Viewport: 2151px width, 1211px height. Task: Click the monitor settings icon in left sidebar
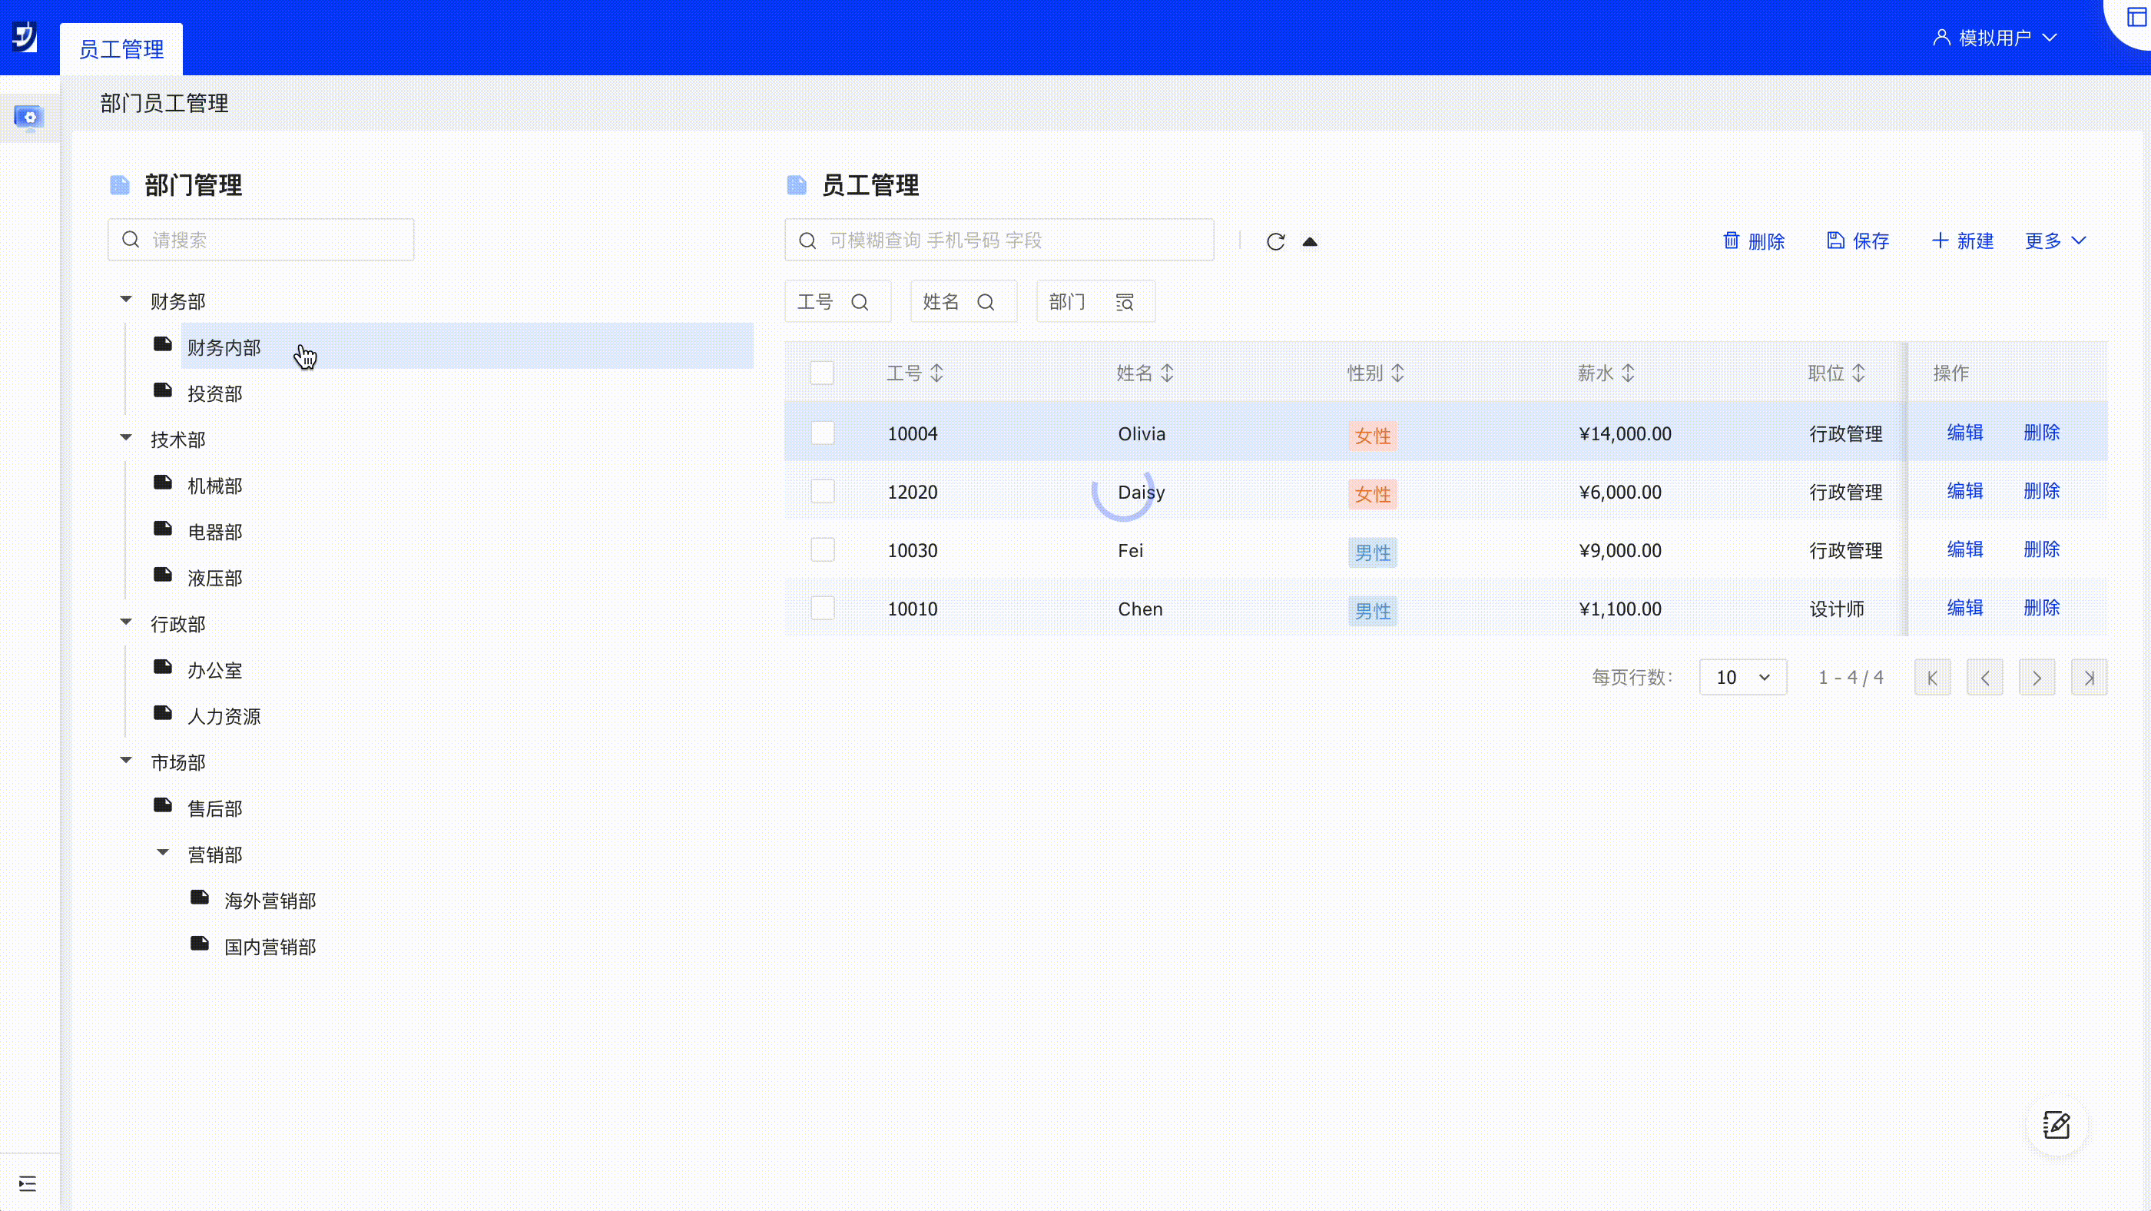coord(29,118)
